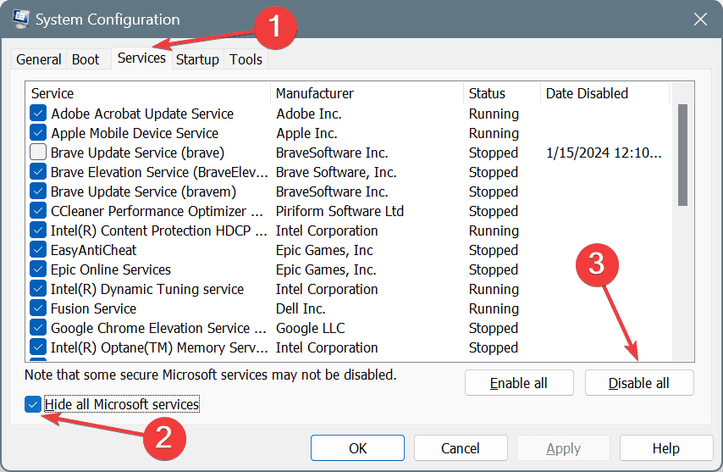Enable Brave Update Service (brave) checkbox
Screen dimensions: 723x472
point(38,152)
